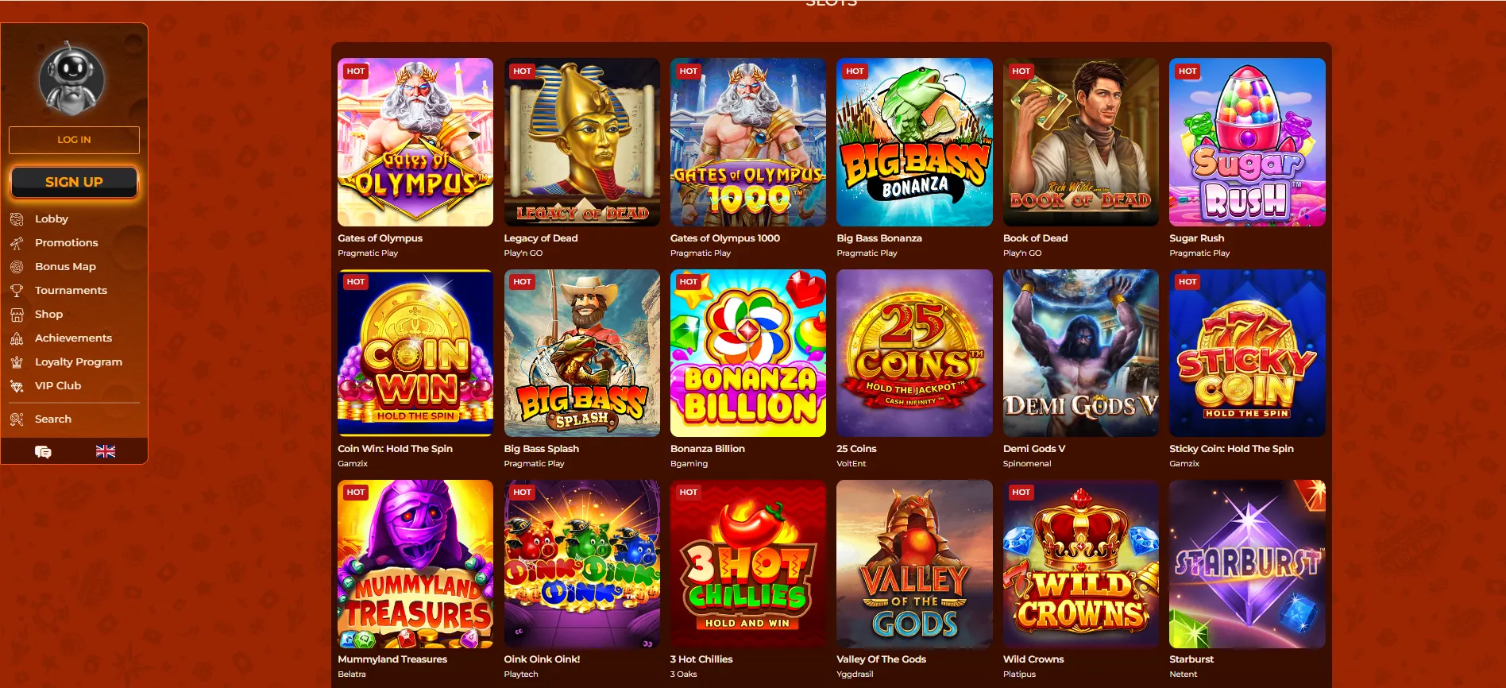This screenshot has width=1506, height=688.
Task: Change language via UK flag icon
Action: click(106, 451)
